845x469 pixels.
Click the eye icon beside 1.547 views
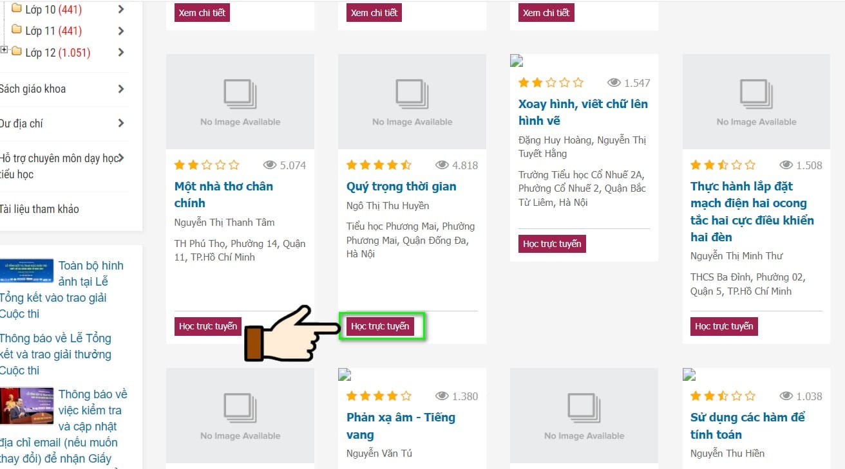coord(614,83)
